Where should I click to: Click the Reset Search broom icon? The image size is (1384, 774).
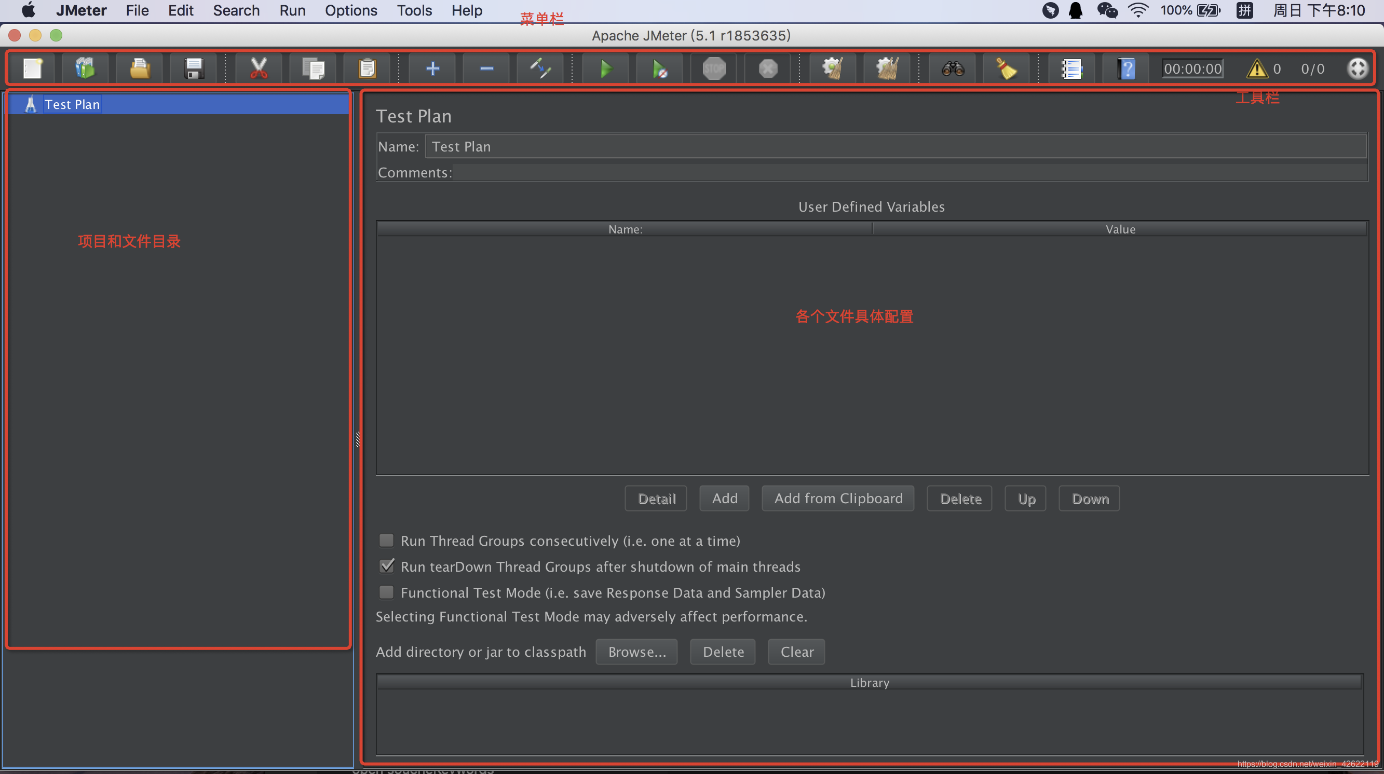point(1006,68)
